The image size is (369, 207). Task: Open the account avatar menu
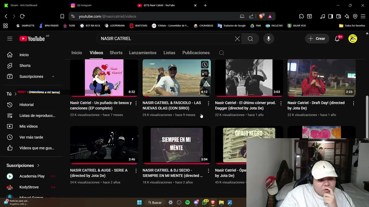click(x=353, y=39)
